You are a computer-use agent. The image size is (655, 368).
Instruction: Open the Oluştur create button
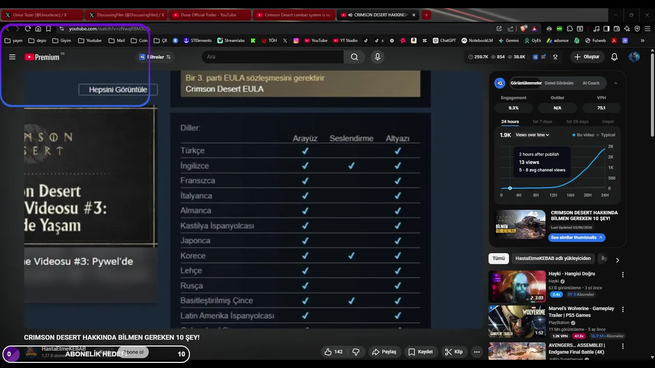point(586,57)
